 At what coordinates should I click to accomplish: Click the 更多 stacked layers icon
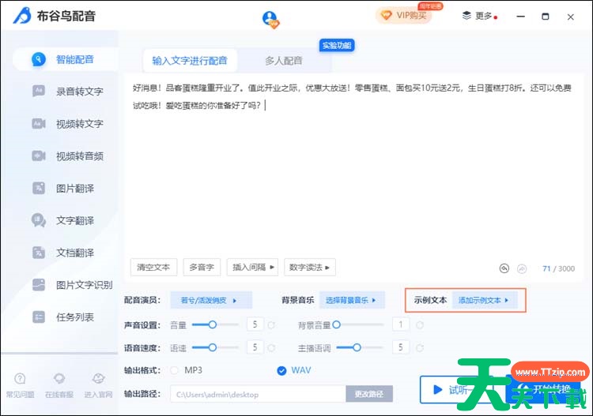pos(466,16)
